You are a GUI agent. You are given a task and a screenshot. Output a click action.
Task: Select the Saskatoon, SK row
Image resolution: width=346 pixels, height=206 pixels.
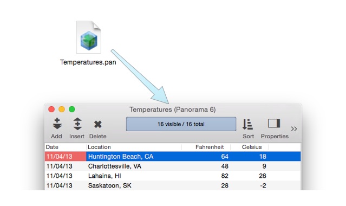tap(173, 185)
